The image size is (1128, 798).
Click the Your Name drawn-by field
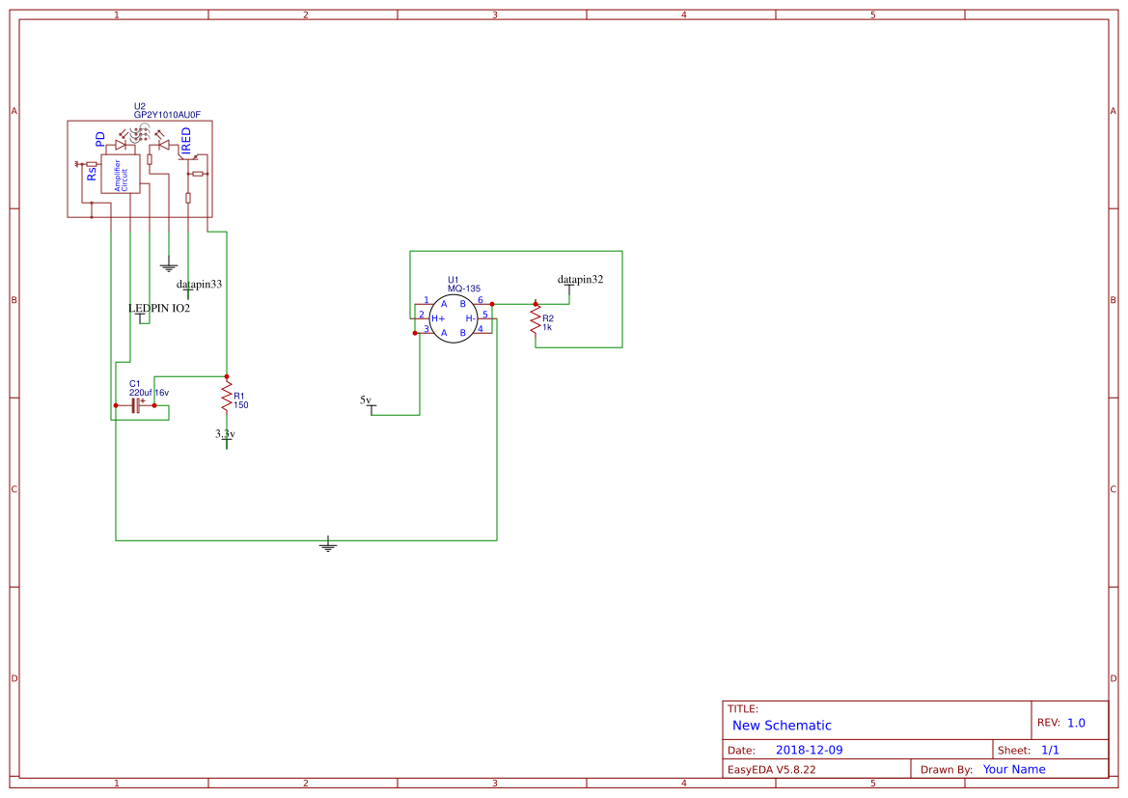click(x=1013, y=769)
